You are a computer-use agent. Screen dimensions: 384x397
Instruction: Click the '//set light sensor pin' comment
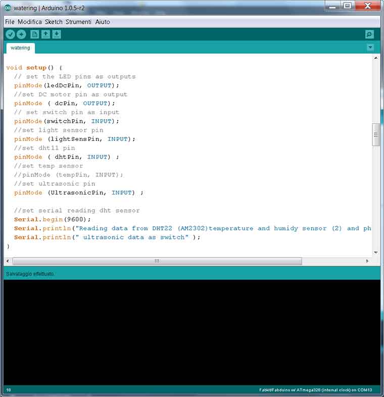pos(59,130)
